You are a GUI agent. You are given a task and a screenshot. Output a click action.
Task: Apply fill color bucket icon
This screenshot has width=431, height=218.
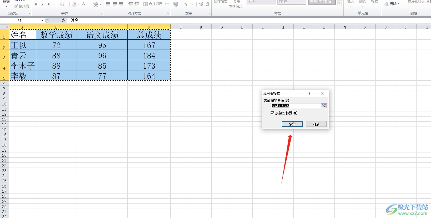point(74,4)
